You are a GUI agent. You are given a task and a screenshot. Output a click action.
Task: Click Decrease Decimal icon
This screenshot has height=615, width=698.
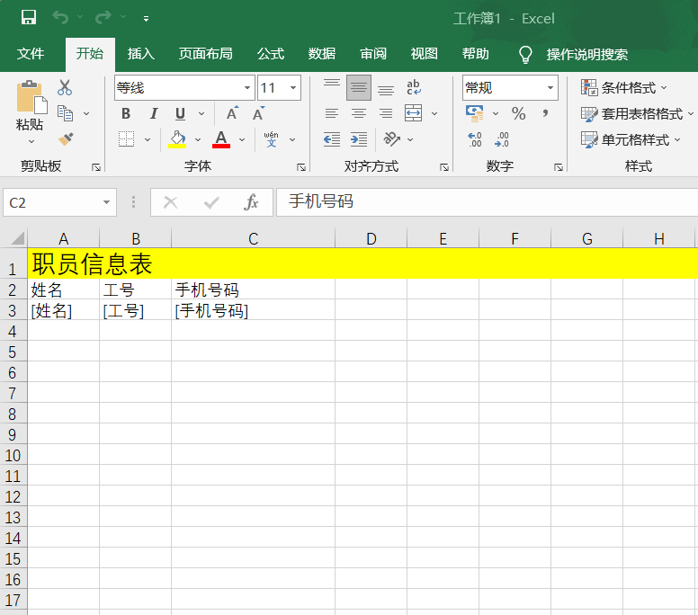coord(502,139)
